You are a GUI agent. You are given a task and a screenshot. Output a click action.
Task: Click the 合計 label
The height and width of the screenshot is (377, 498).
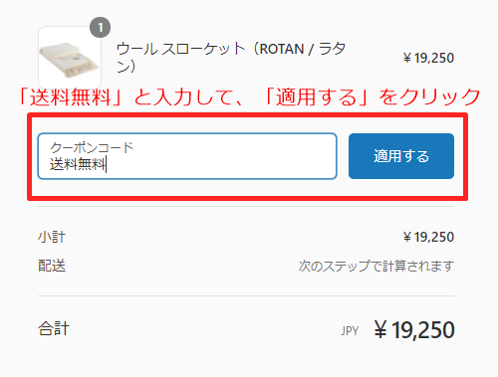[x=54, y=329]
